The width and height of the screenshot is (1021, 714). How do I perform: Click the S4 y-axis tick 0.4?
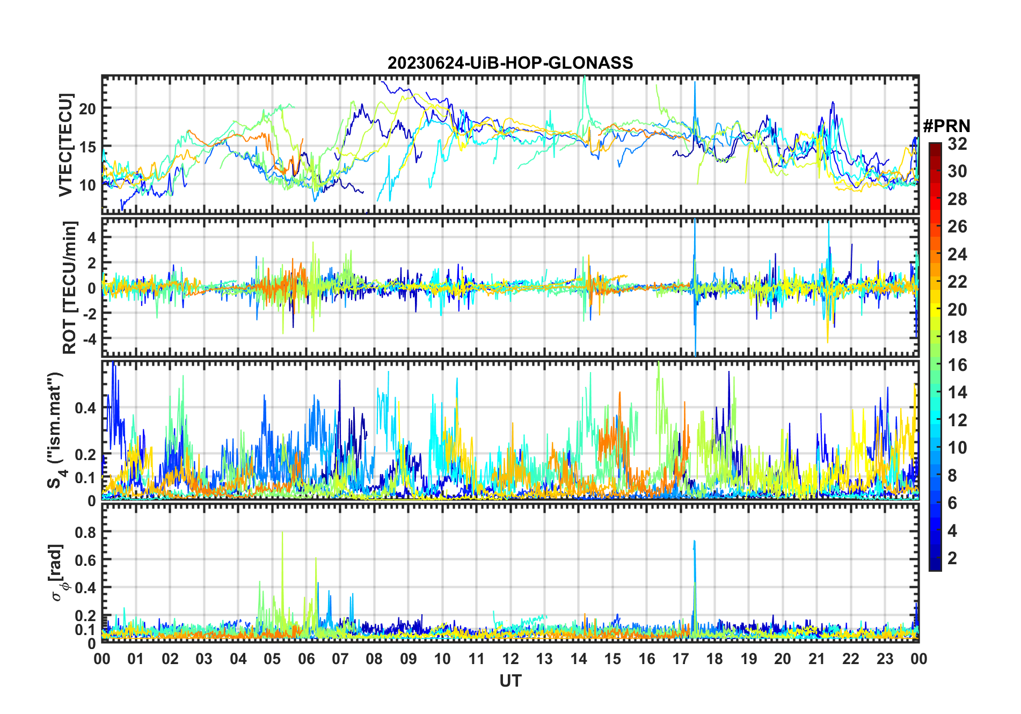click(x=86, y=407)
